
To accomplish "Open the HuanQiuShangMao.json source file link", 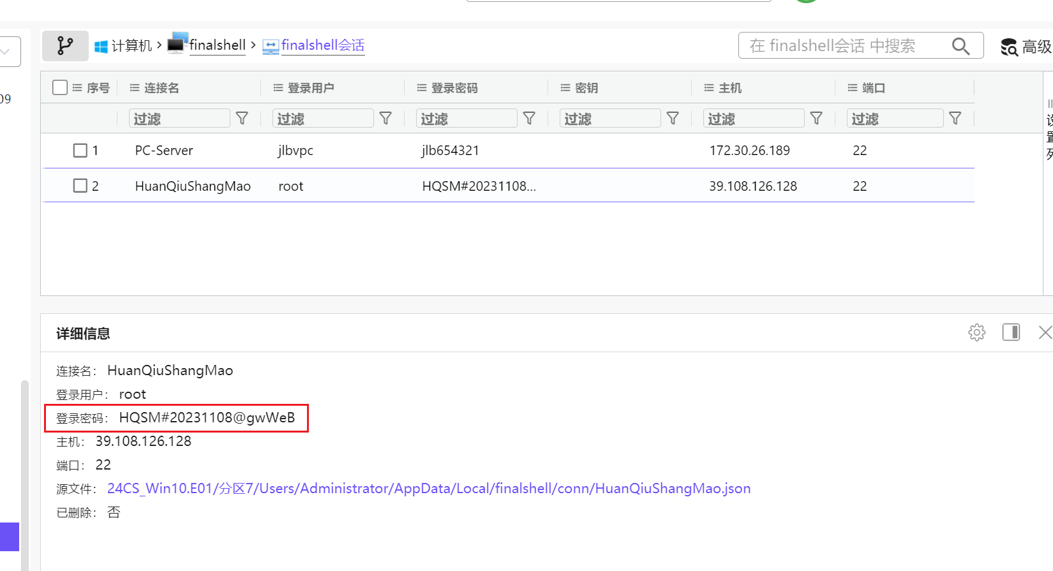I will tap(428, 489).
